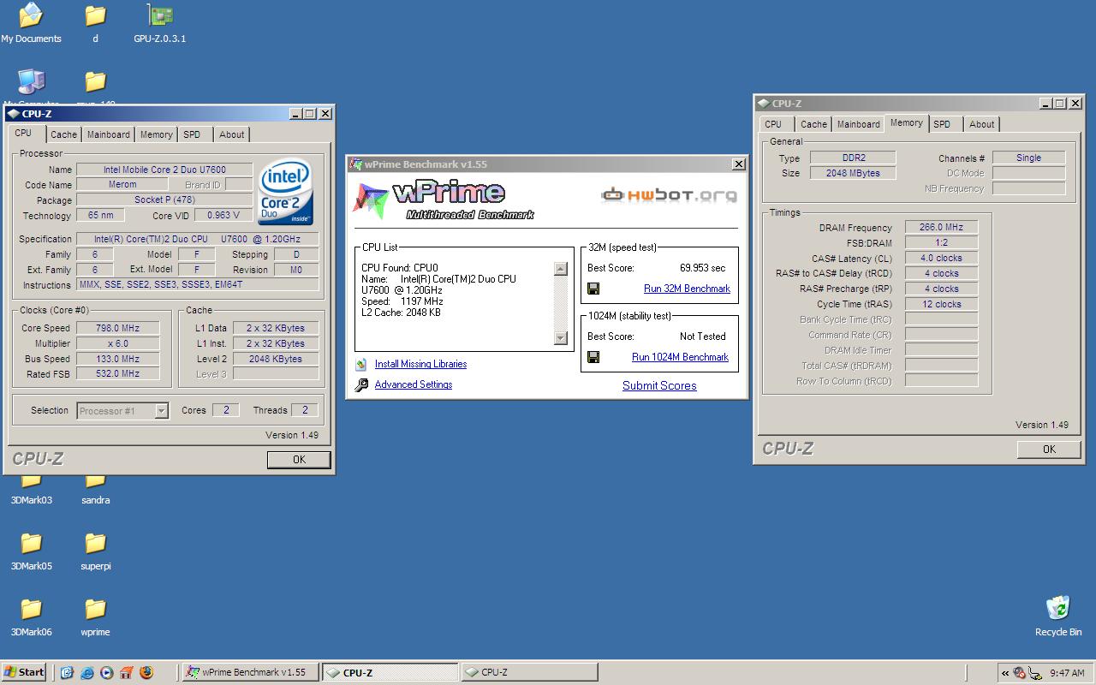Click the Start button

point(24,672)
